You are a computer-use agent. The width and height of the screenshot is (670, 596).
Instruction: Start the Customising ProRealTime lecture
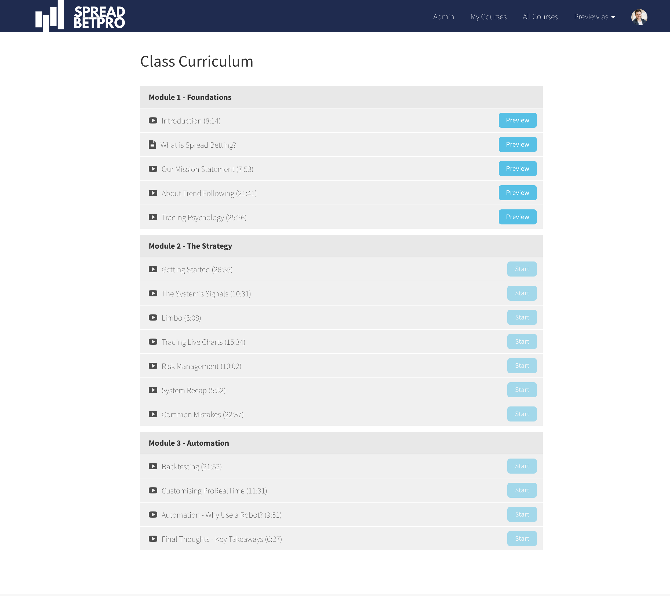(x=522, y=490)
